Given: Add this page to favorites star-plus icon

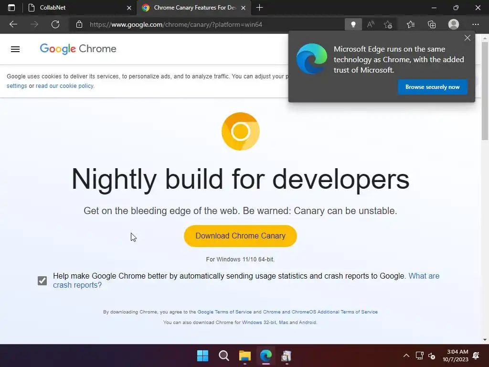Looking at the screenshot, I should tap(388, 24).
